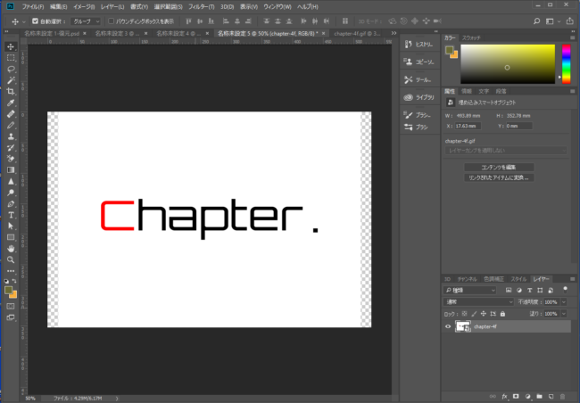Toggle Quick Mask mode icon
This screenshot has height=403, width=580.
(11, 306)
